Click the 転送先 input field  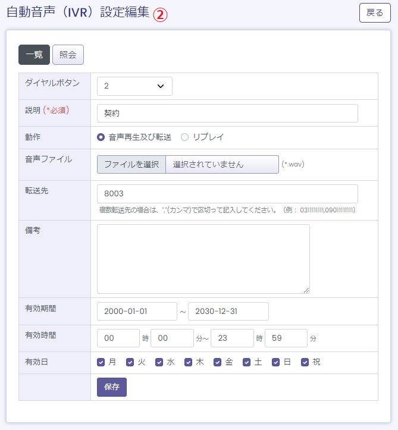tap(227, 194)
